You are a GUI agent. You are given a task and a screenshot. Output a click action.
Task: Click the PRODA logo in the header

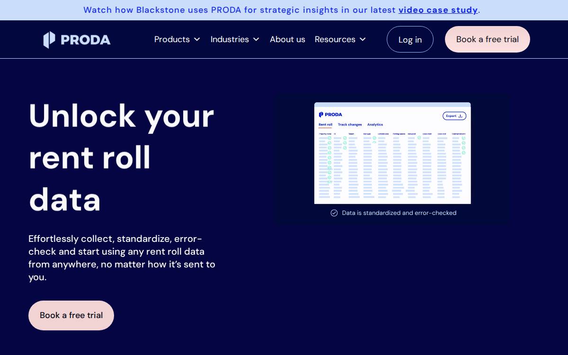point(77,40)
